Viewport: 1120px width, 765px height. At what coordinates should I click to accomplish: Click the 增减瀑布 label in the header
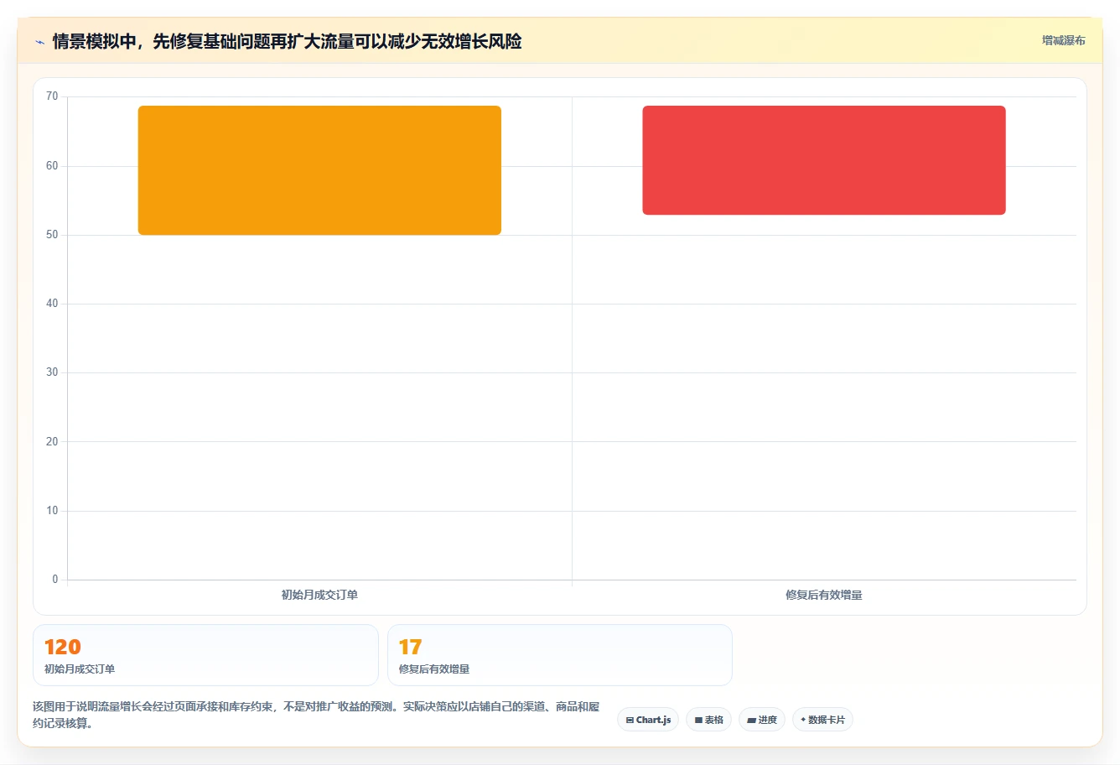[1063, 40]
